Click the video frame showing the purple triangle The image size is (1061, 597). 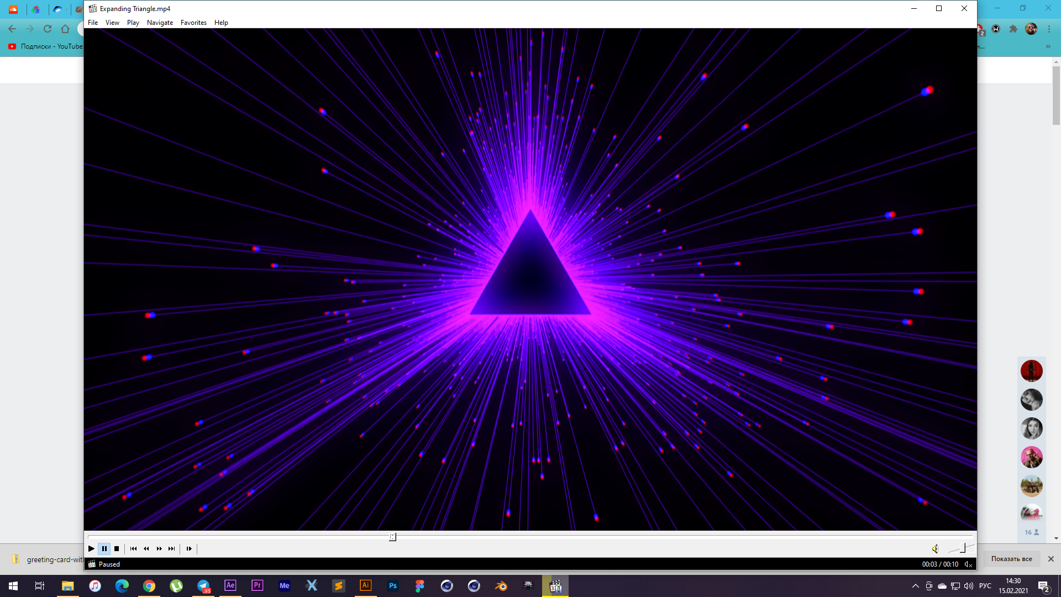pyautogui.click(x=530, y=279)
